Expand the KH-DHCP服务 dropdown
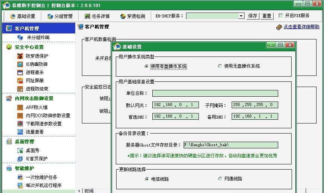 pyautogui.click(x=241, y=16)
